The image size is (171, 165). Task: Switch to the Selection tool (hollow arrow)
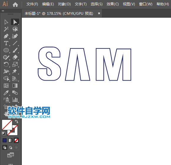click(x=6, y=22)
